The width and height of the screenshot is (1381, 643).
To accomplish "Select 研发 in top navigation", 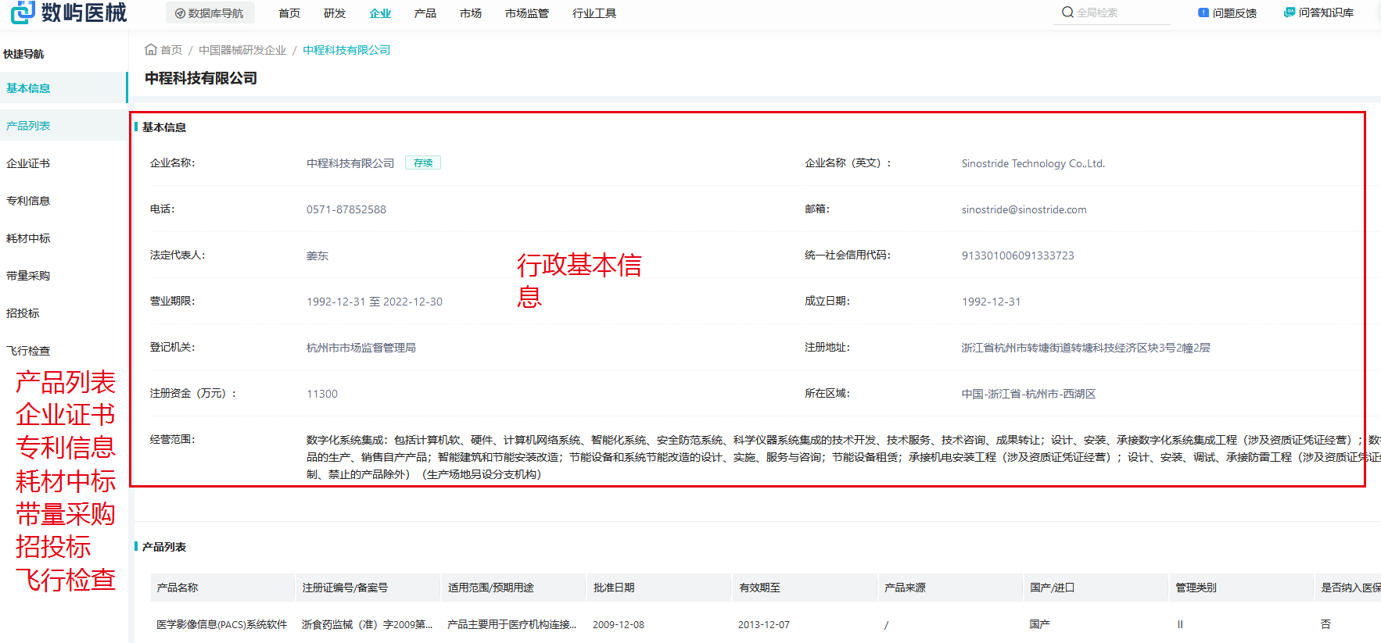I will [334, 13].
